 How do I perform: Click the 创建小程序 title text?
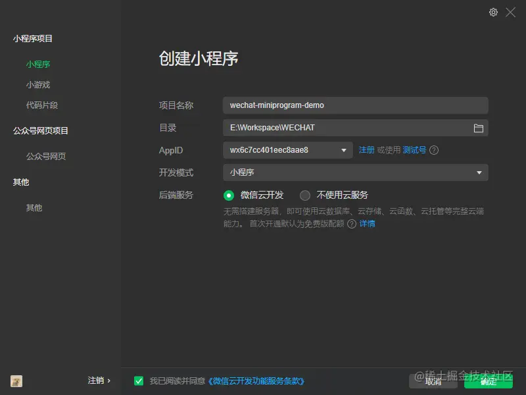point(199,59)
